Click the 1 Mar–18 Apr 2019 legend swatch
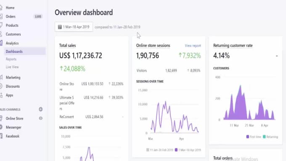The height and width of the screenshot is (161, 286). tap(176, 150)
